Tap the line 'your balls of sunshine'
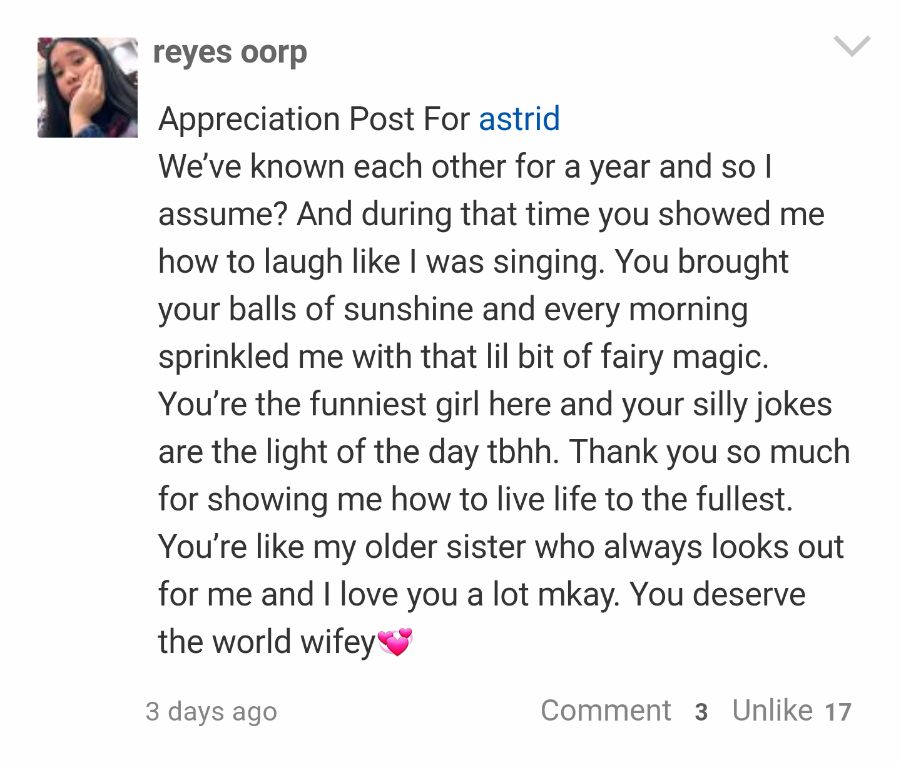The height and width of the screenshot is (765, 901). (453, 310)
